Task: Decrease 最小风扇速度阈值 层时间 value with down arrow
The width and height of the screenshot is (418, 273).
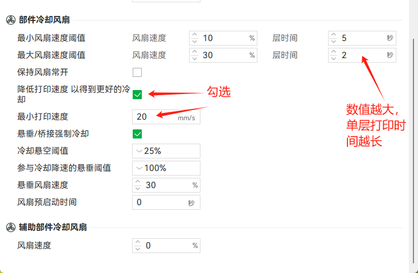Action: click(x=334, y=42)
